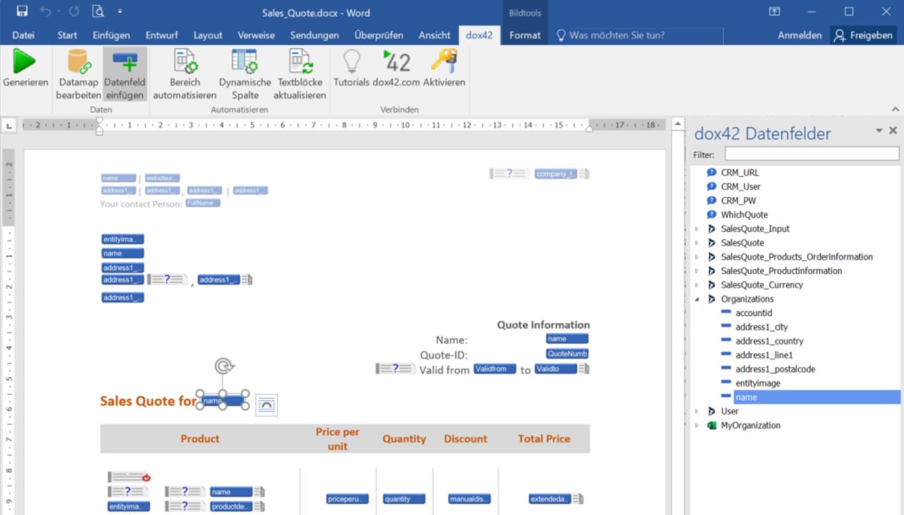Viewport: 904px width, 515px height.
Task: Open the Tutorials lightbulb icon
Action: (351, 62)
